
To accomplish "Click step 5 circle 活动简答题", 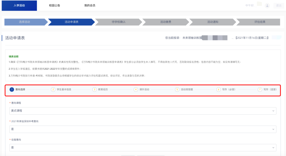I will coord(177,89).
